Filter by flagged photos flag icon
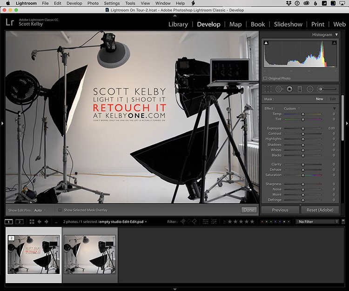 [x=183, y=221]
